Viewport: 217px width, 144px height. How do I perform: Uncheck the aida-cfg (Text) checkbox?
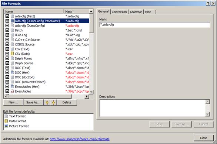7,16
